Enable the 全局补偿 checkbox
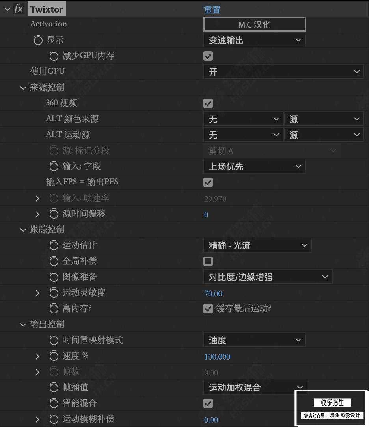The image size is (369, 427). tap(208, 261)
